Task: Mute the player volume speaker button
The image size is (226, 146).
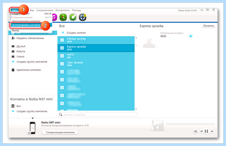Action: [195, 131]
